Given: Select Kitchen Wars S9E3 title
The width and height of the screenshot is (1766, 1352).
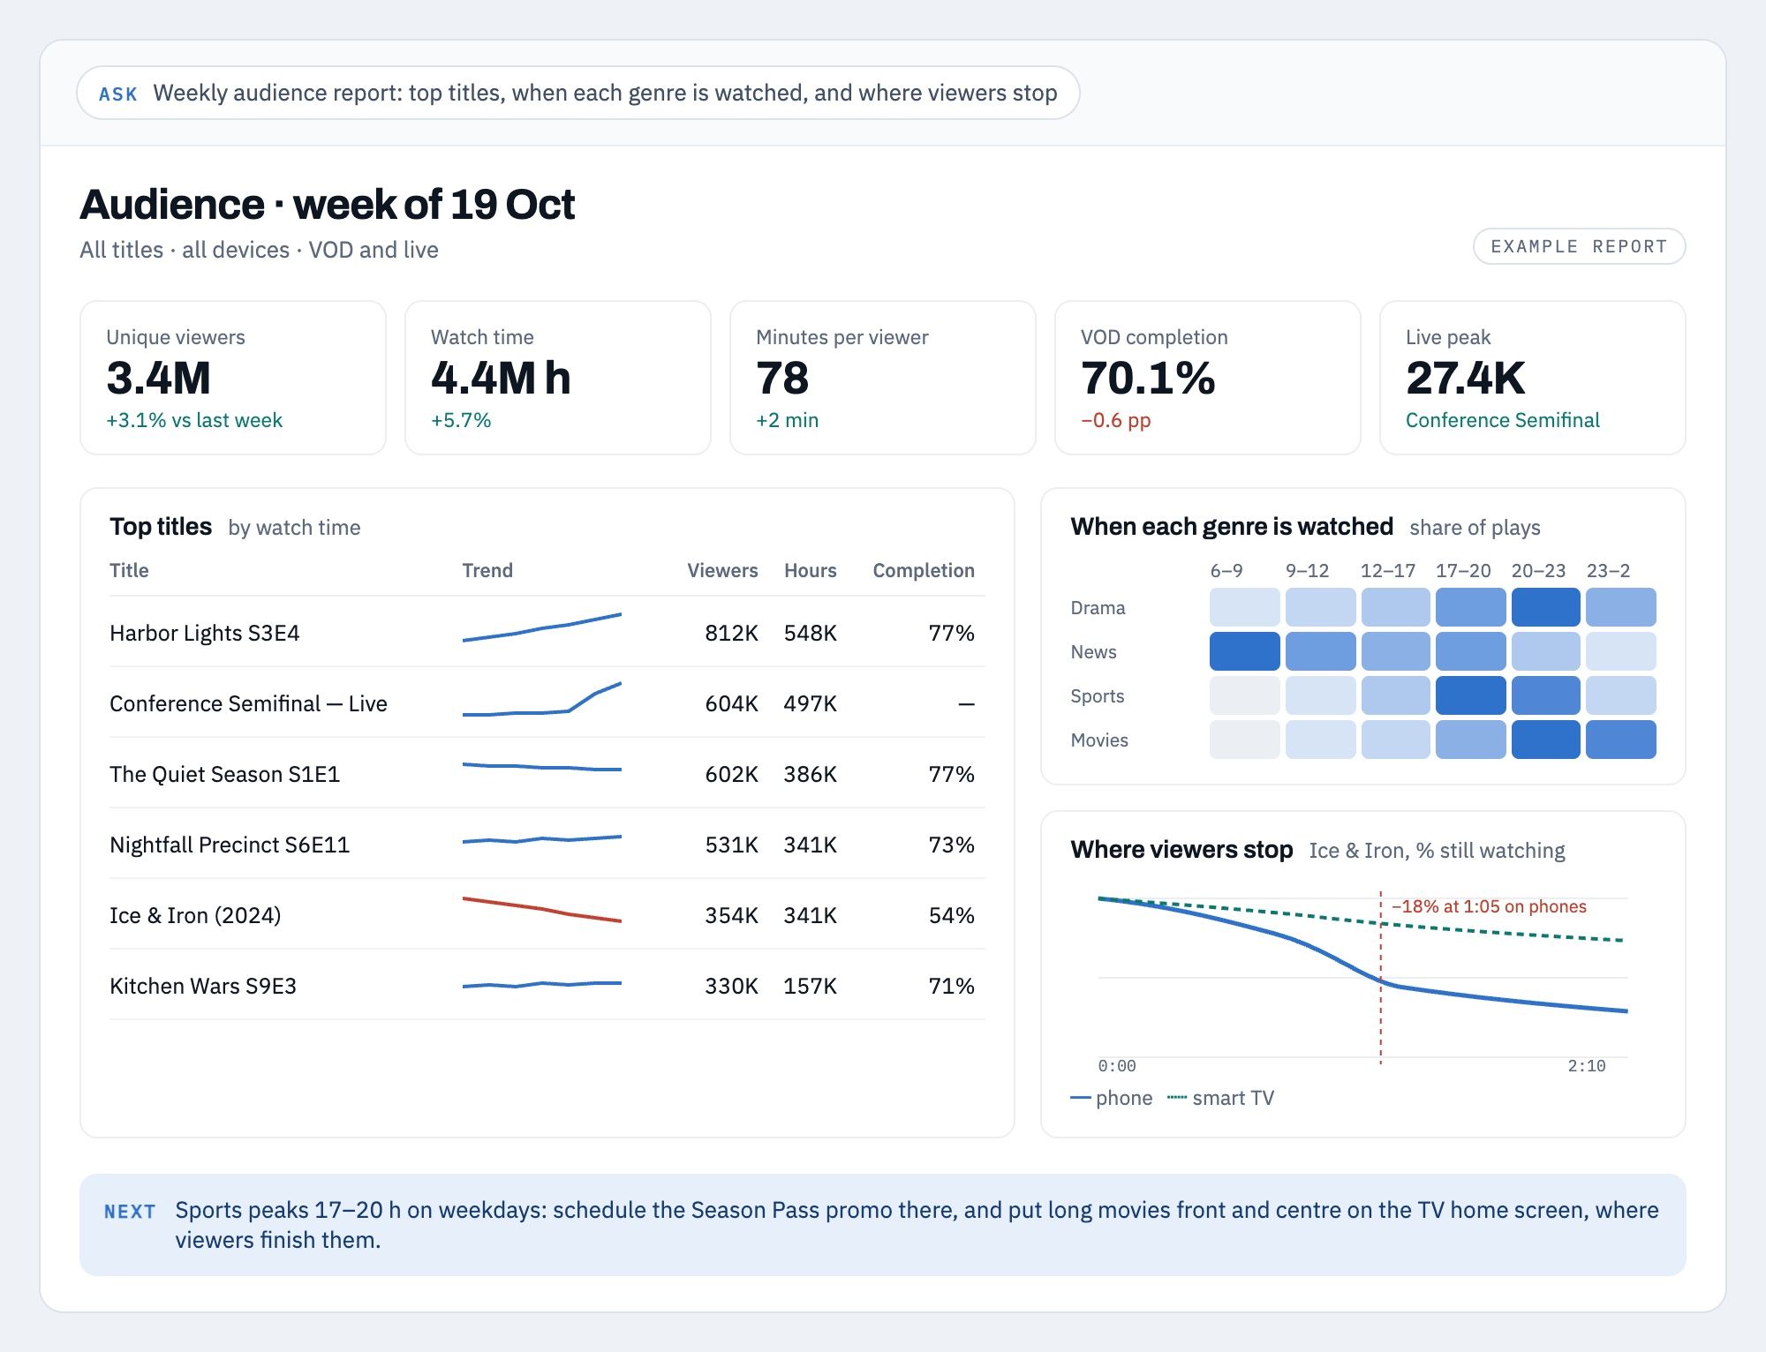Looking at the screenshot, I should [x=203, y=986].
